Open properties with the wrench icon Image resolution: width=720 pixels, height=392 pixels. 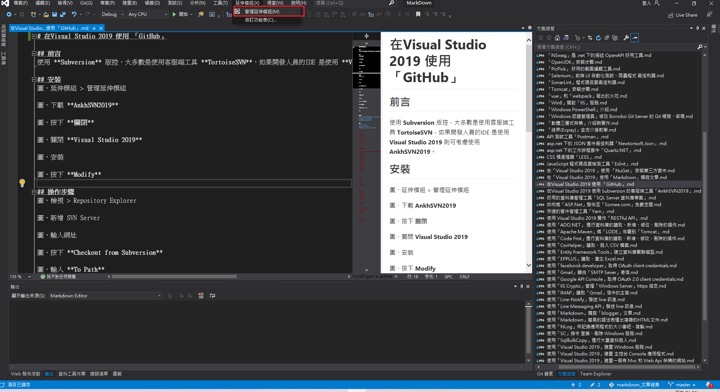[x=626, y=38]
